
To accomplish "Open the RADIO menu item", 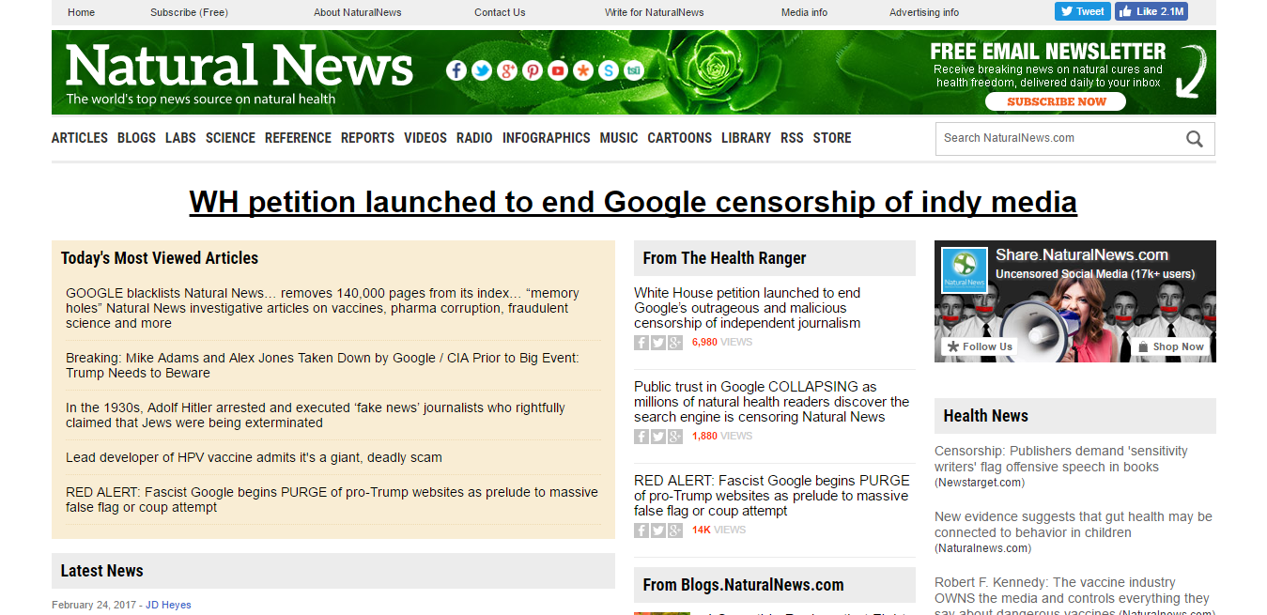I will [474, 138].
